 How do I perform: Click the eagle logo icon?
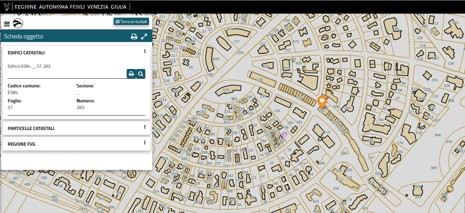pos(18,24)
